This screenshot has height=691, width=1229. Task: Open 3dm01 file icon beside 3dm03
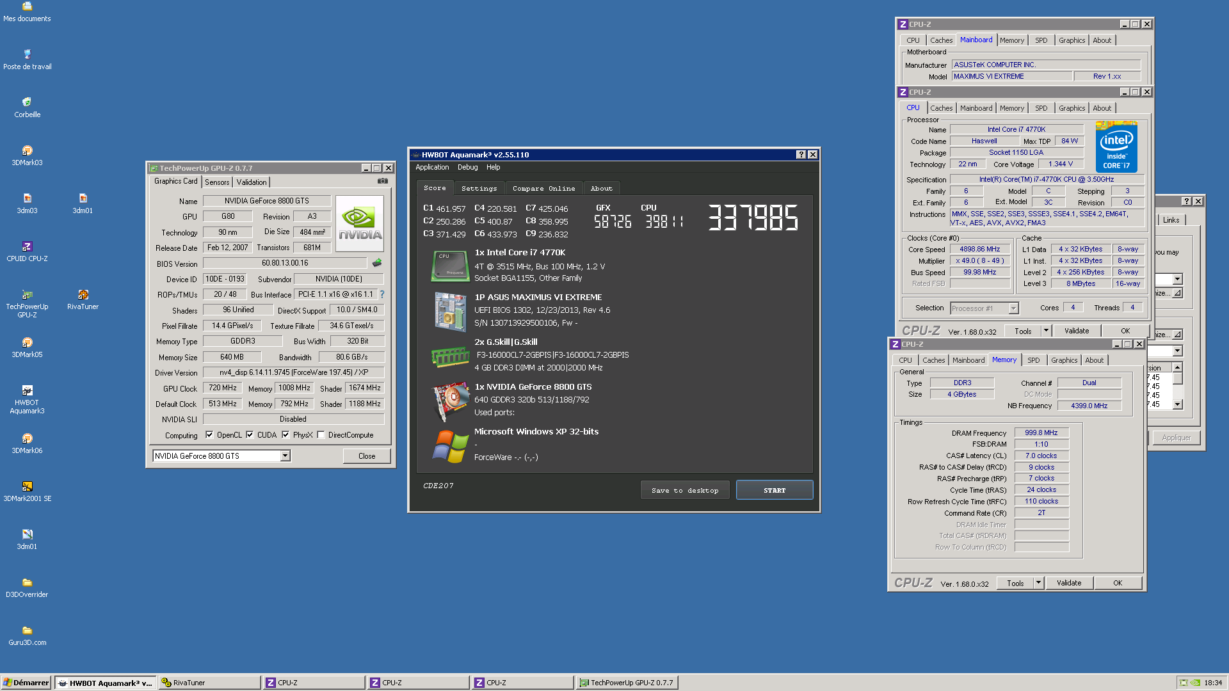tap(83, 203)
